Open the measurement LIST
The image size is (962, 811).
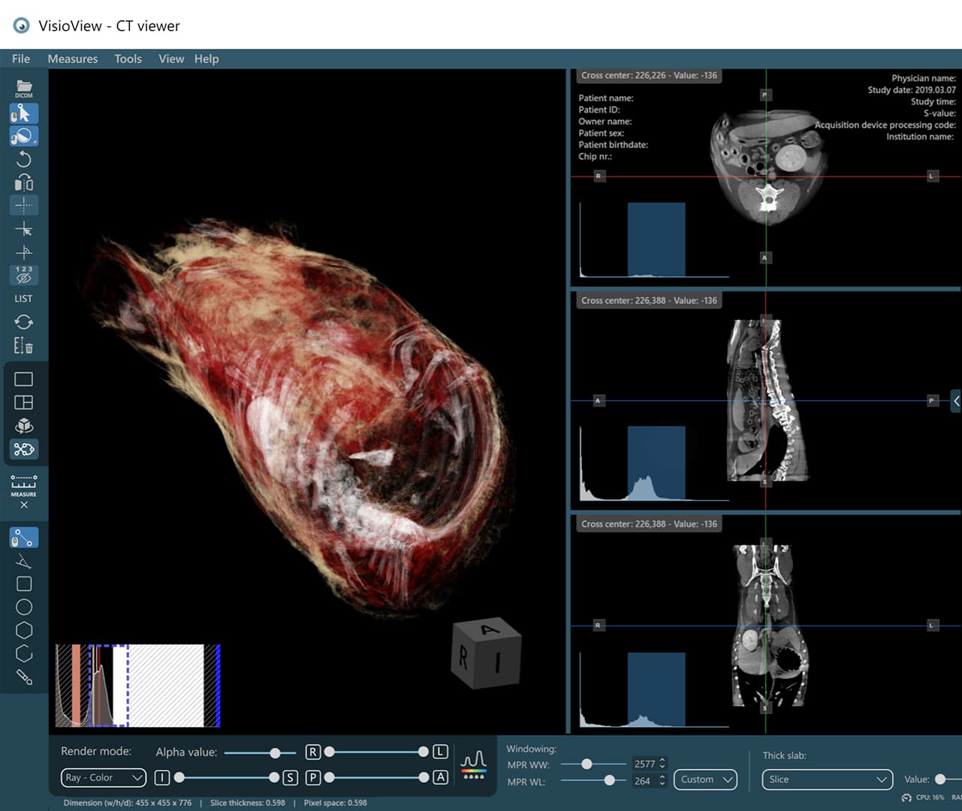(24, 299)
